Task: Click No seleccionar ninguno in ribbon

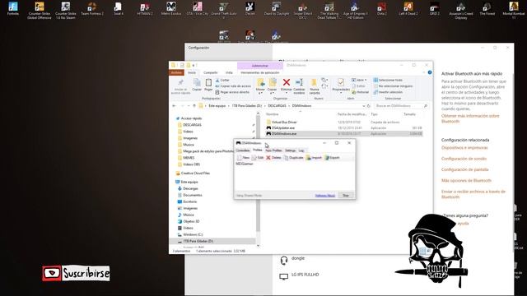Action: pyautogui.click(x=393, y=86)
